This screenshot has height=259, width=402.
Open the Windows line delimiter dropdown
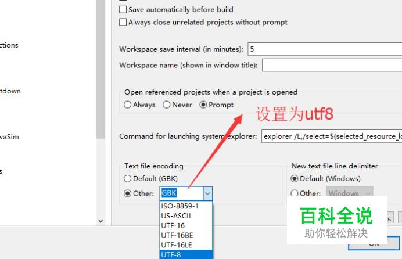350,193
